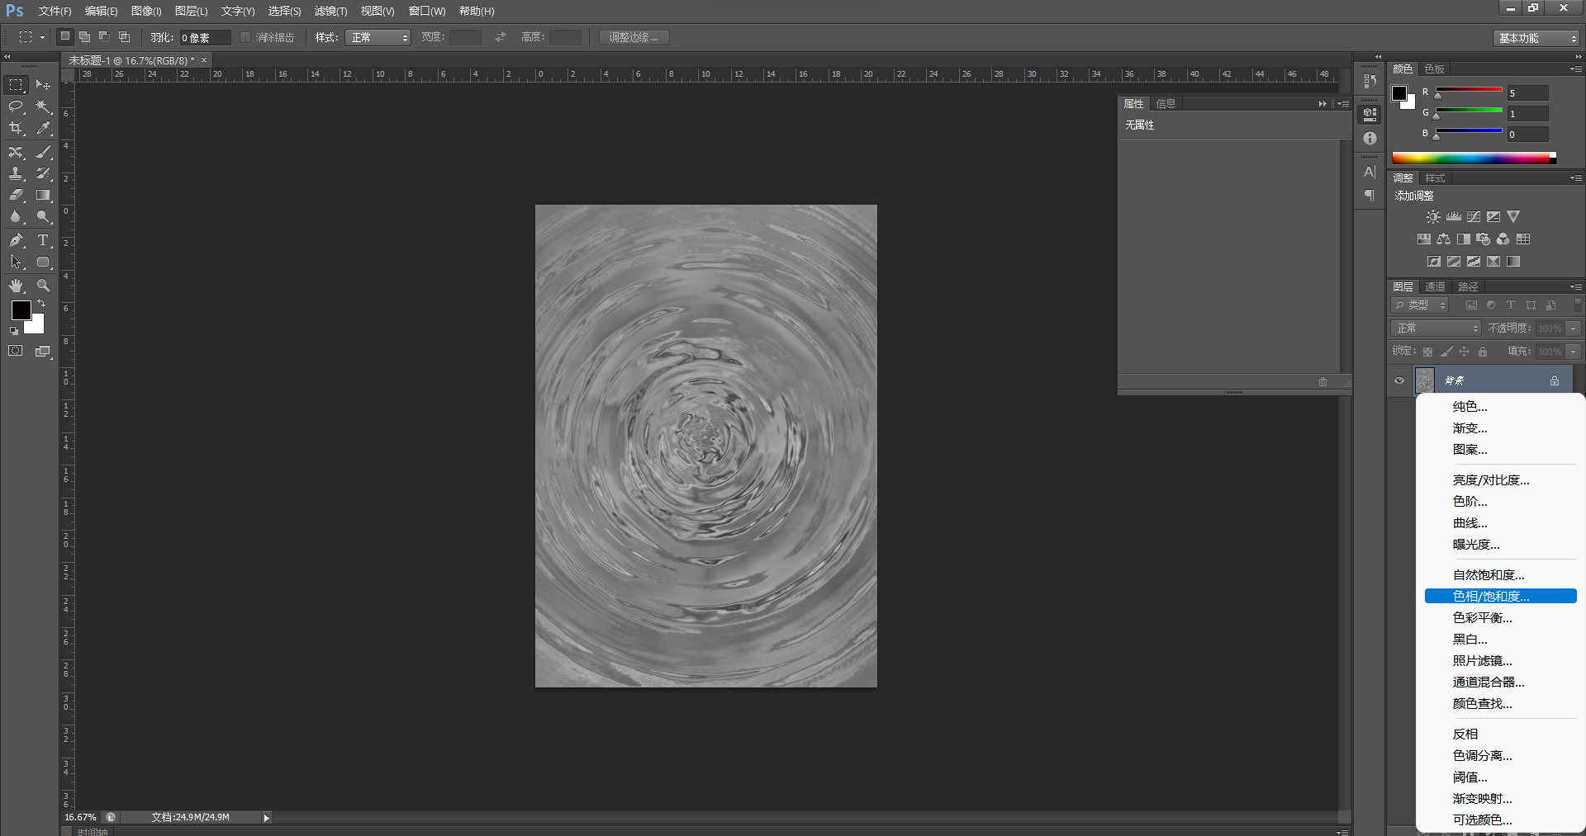
Task: Select the Lasso tool
Action: click(16, 106)
